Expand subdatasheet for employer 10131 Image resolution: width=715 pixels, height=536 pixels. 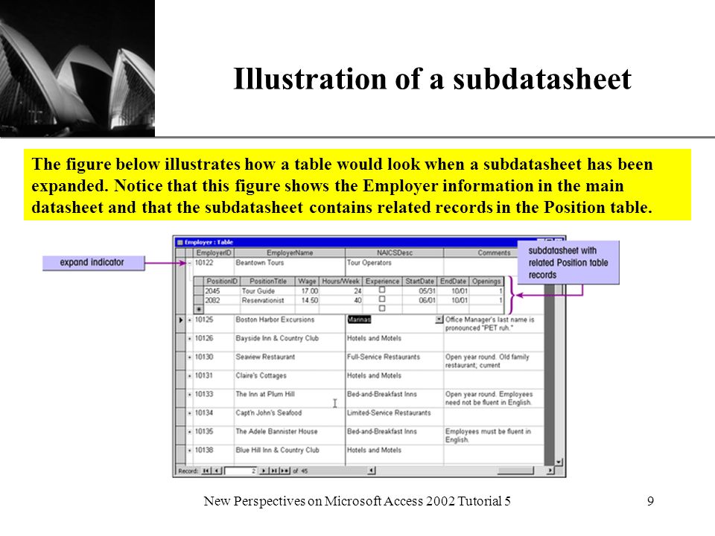[190, 376]
